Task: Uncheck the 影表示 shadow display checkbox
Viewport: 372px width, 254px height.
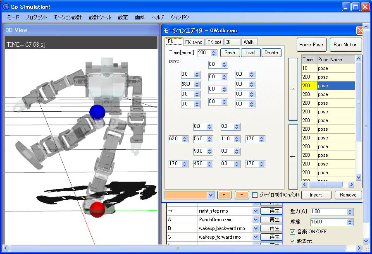Action: [293, 241]
